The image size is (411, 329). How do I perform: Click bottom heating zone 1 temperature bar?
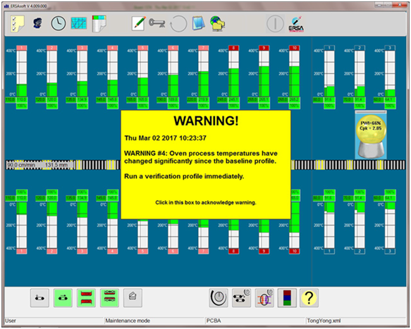pyautogui.click(x=21, y=225)
